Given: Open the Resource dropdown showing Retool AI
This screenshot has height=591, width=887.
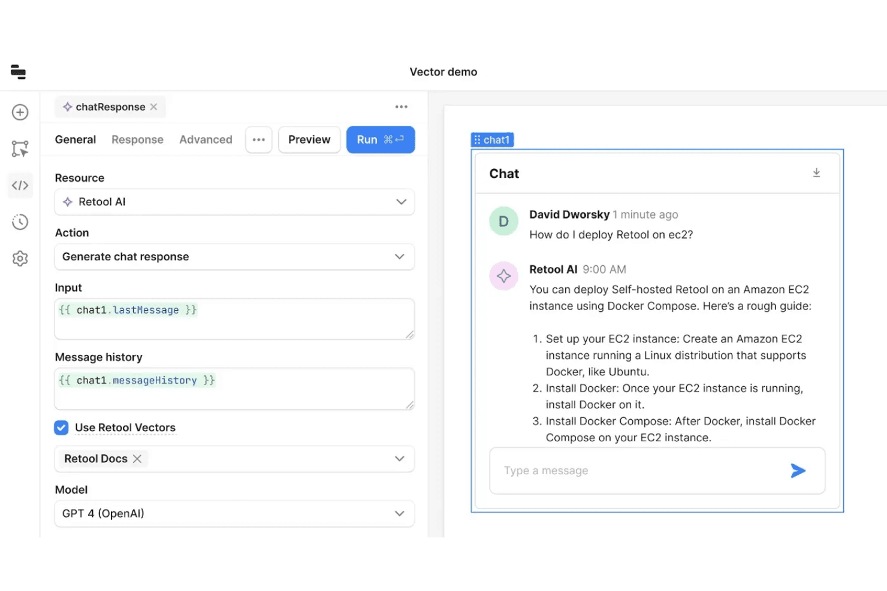Looking at the screenshot, I should point(234,202).
